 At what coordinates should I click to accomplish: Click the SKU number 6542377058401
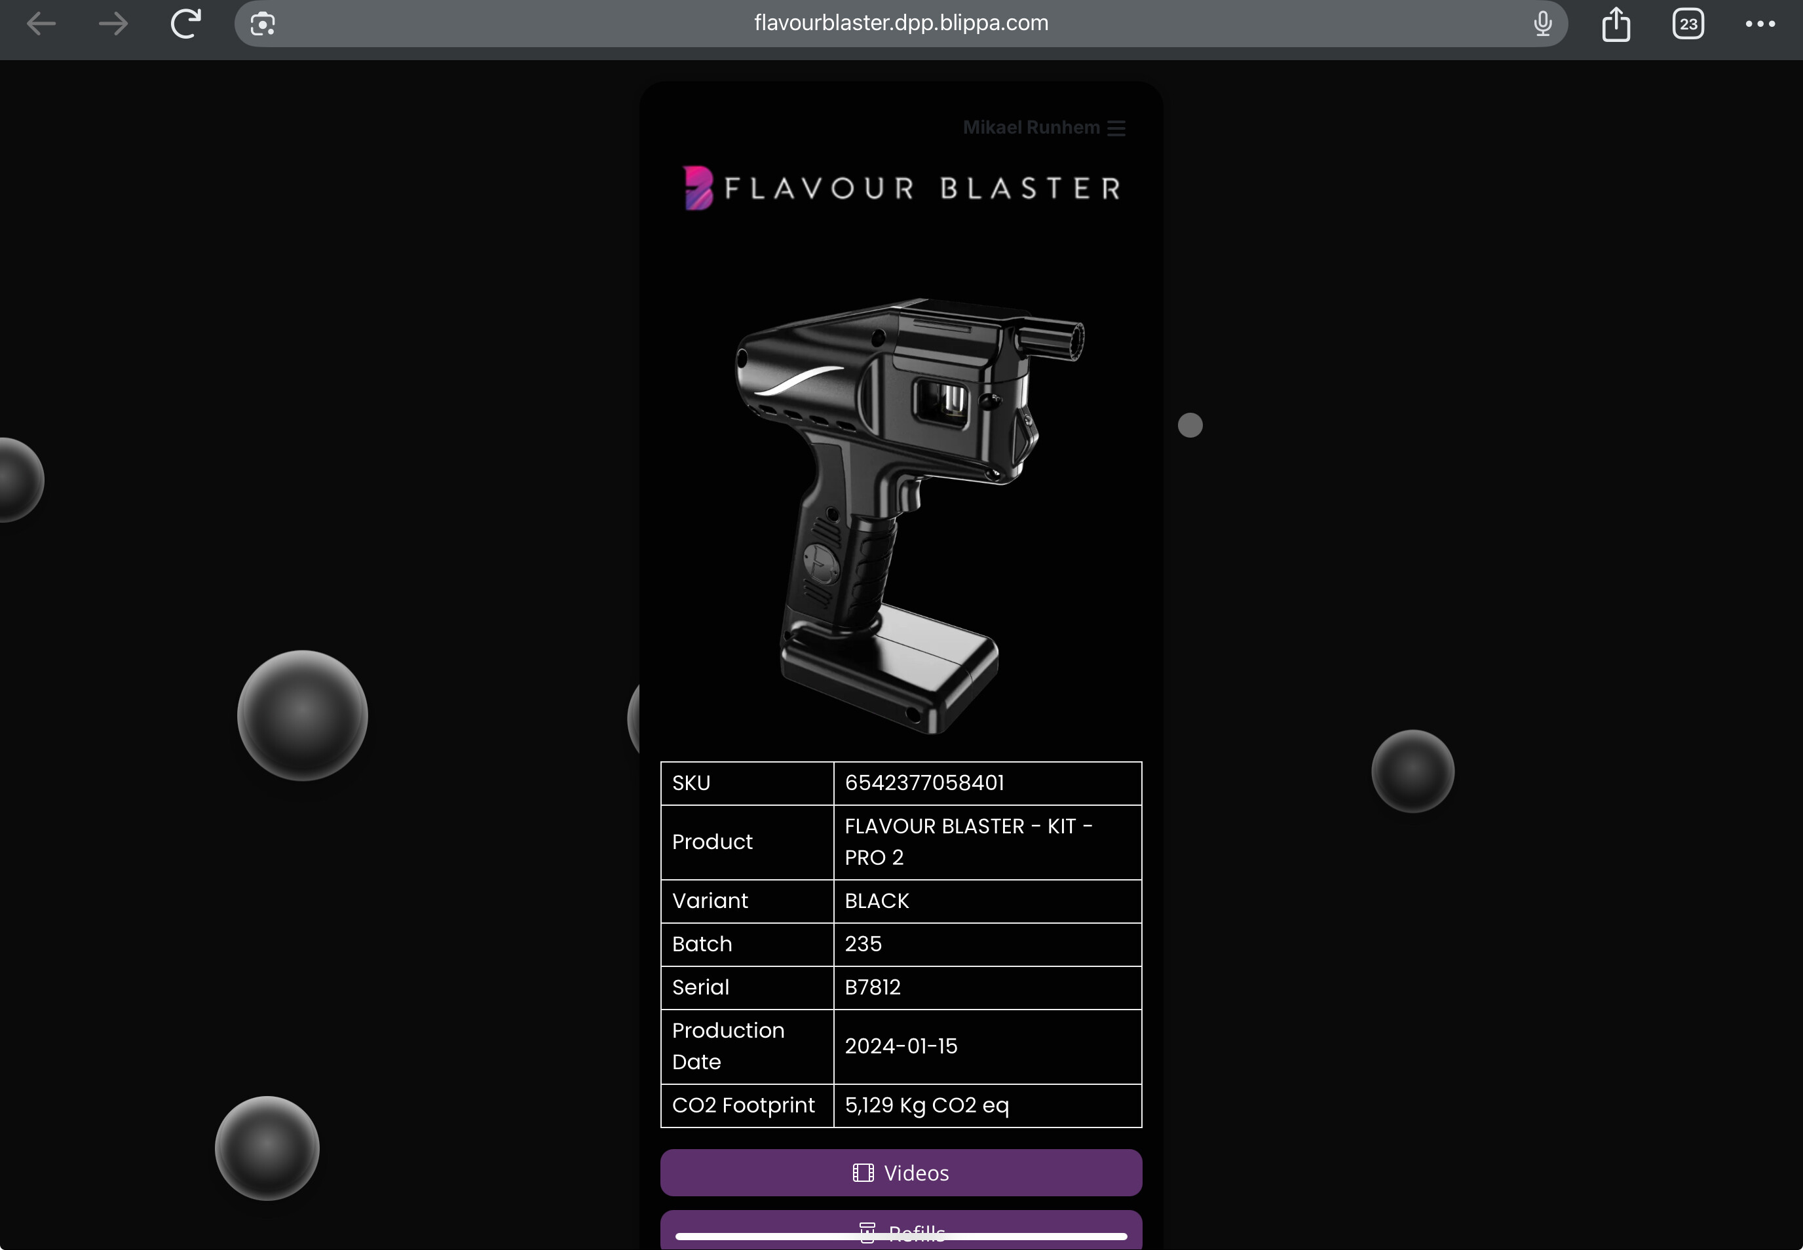[924, 783]
